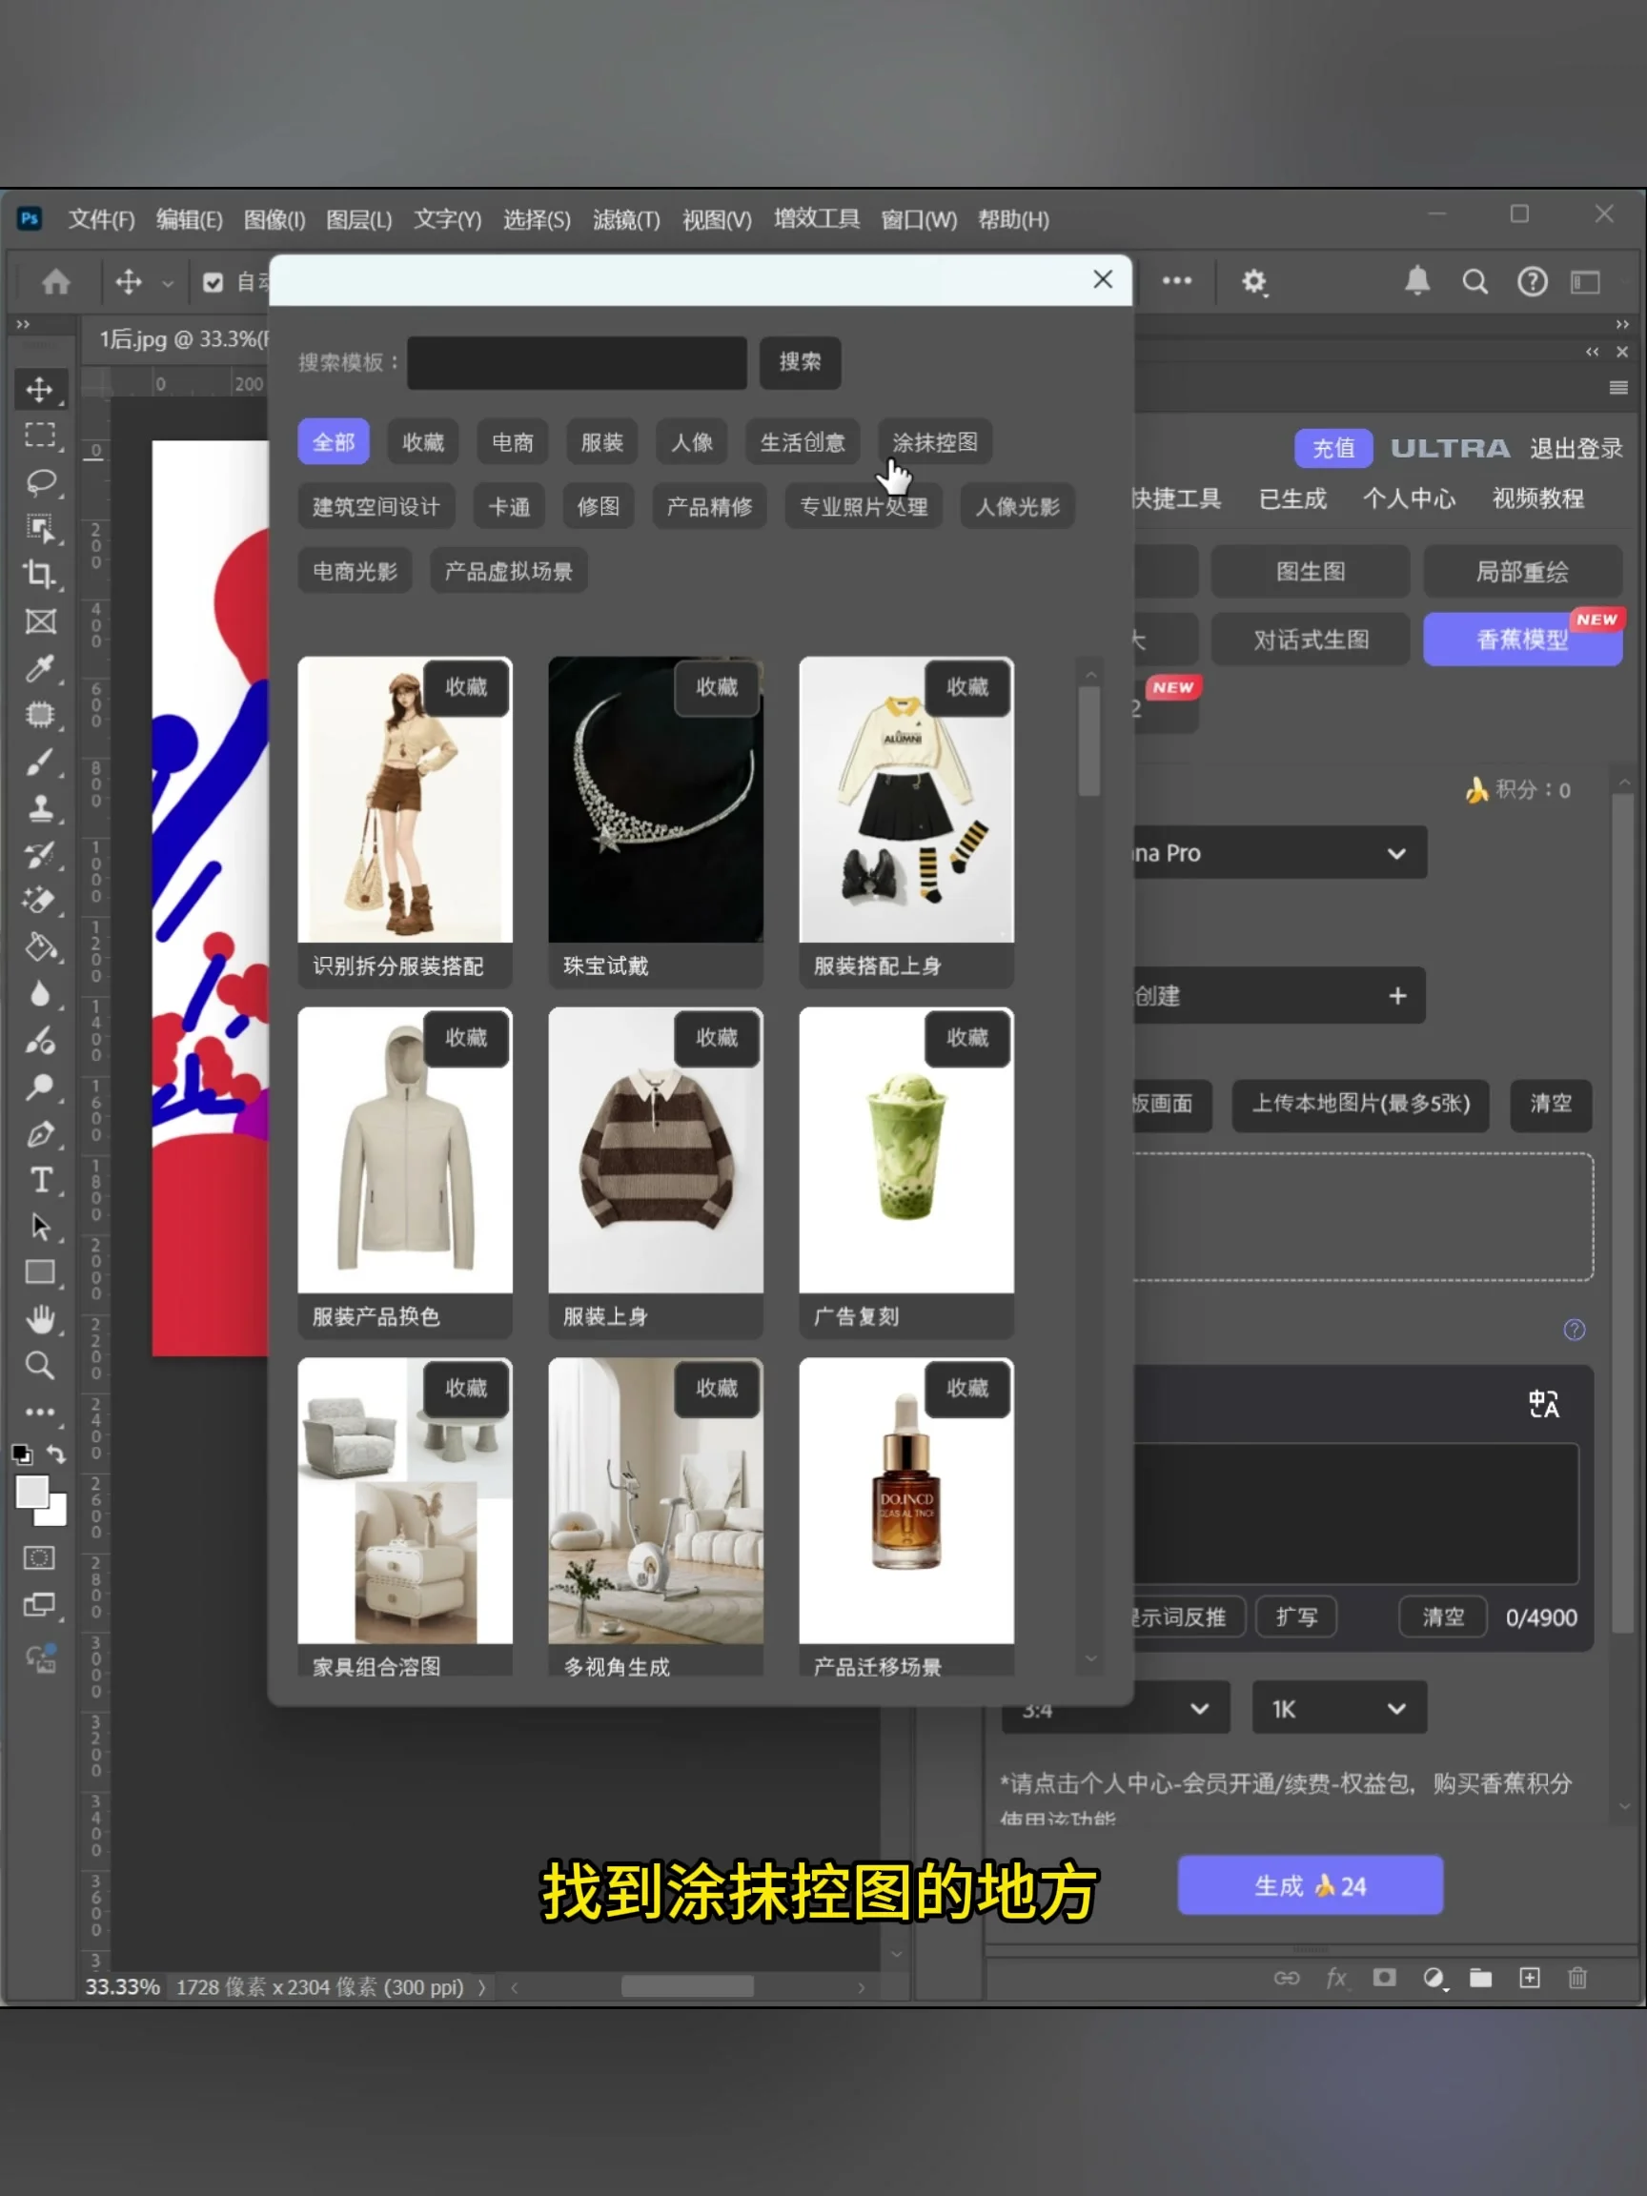
Task: Select the Pen tool
Action: click(x=40, y=1133)
